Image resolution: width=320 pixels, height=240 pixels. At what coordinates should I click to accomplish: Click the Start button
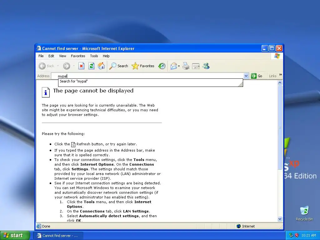pyautogui.click(x=15, y=235)
